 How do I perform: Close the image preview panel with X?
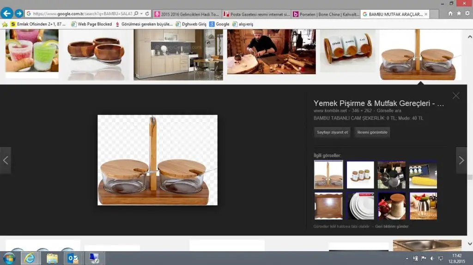(x=456, y=96)
